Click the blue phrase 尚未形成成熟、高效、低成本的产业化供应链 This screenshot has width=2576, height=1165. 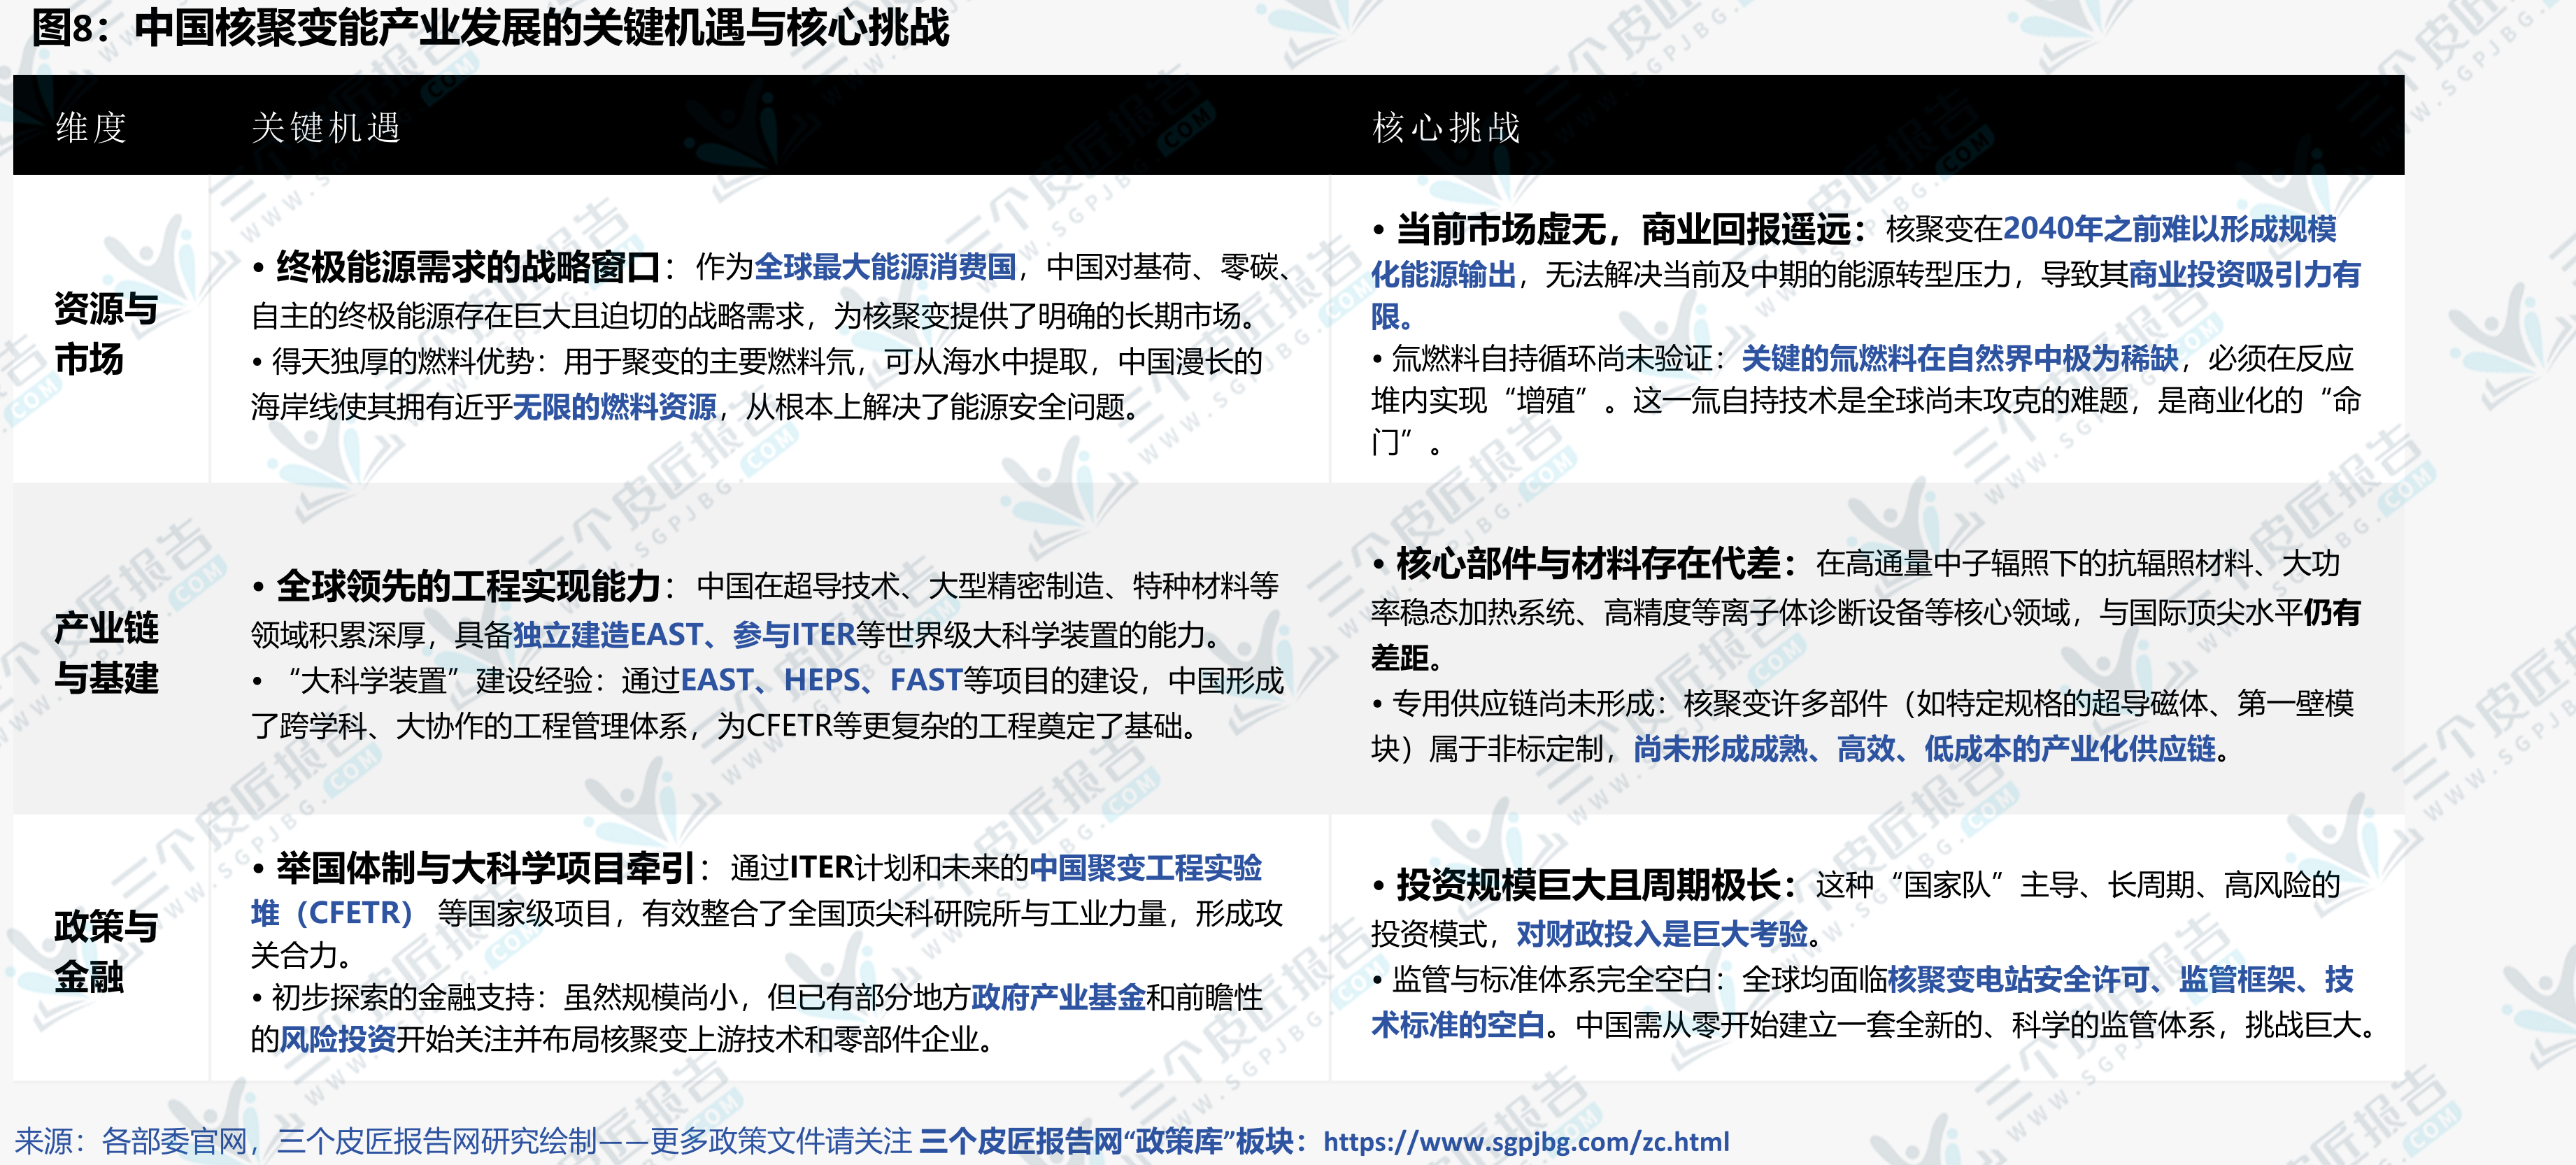coord(1925,749)
